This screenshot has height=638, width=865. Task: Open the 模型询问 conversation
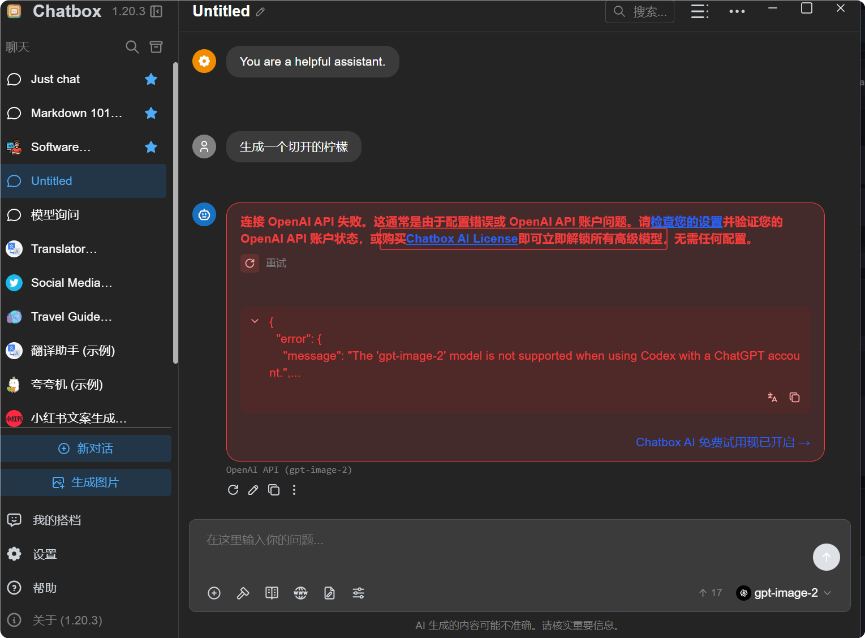point(84,215)
